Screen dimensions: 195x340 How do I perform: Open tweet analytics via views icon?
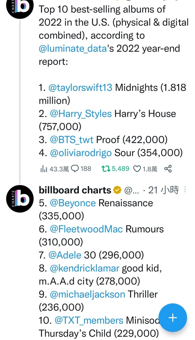tap(44, 169)
